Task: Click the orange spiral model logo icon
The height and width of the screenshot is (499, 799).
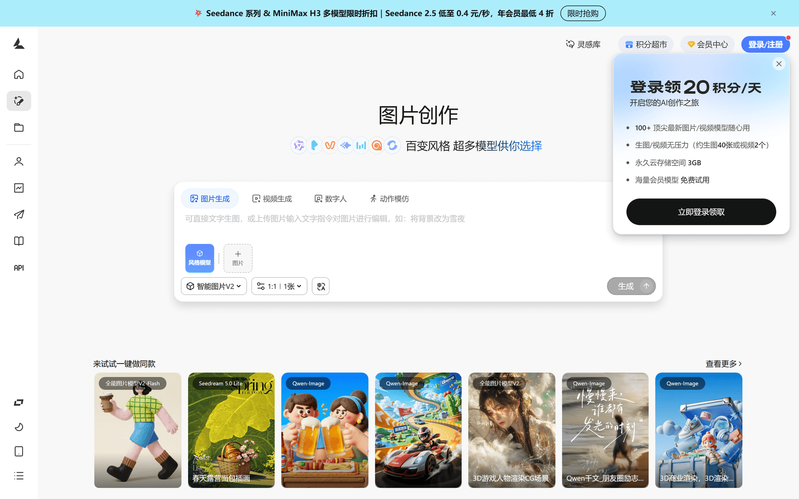Action: pyautogui.click(x=377, y=146)
